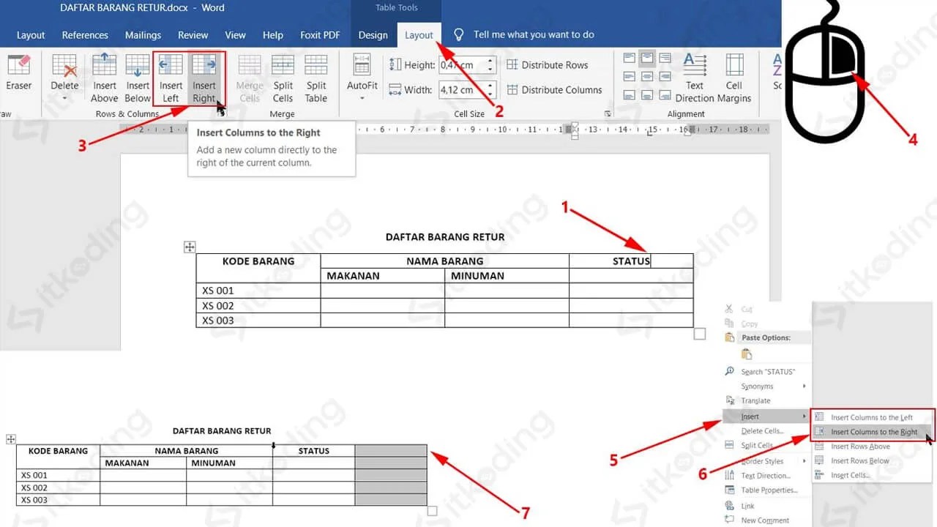This screenshot has width=937, height=527.
Task: Click the Width value field
Action: (x=463, y=90)
